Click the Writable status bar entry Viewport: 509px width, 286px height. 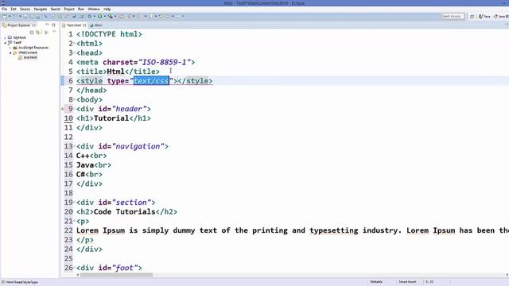pos(376,282)
